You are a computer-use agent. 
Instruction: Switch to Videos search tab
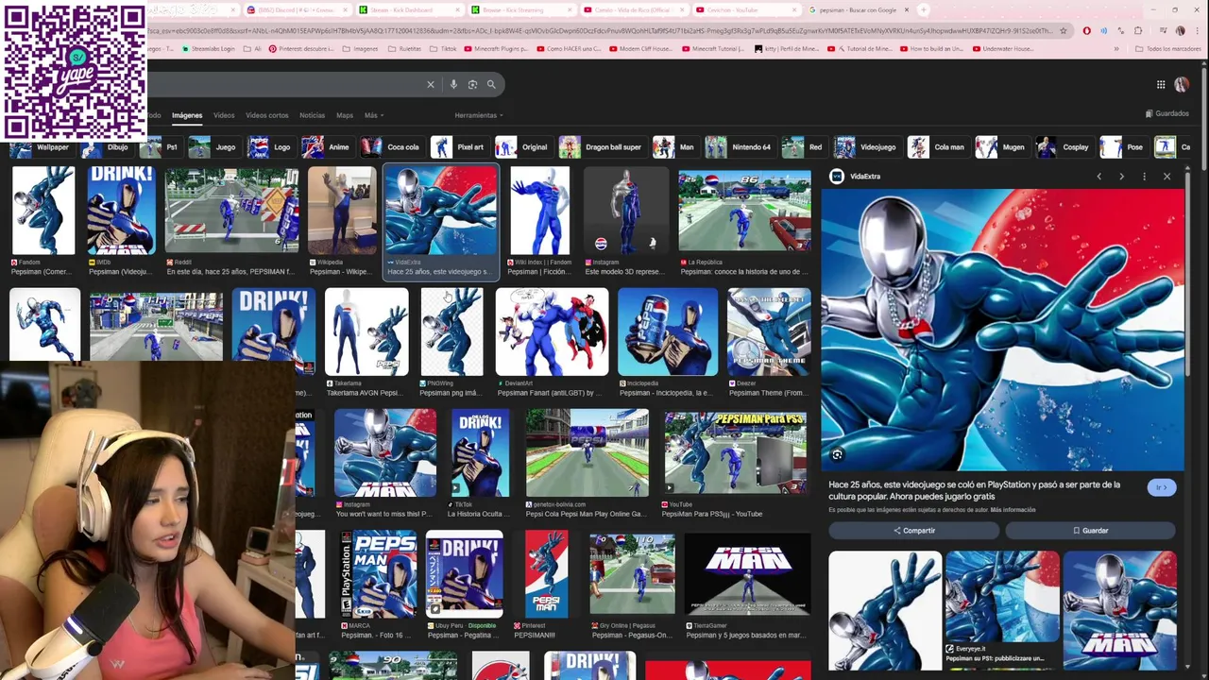224,115
